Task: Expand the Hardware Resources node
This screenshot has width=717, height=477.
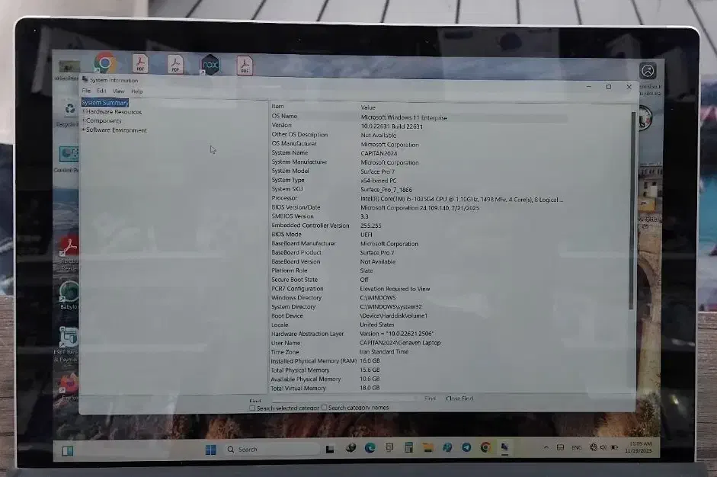Action: click(83, 111)
